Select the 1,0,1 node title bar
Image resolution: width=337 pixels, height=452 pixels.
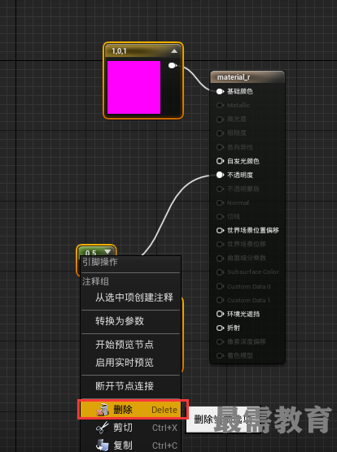pyautogui.click(x=143, y=51)
